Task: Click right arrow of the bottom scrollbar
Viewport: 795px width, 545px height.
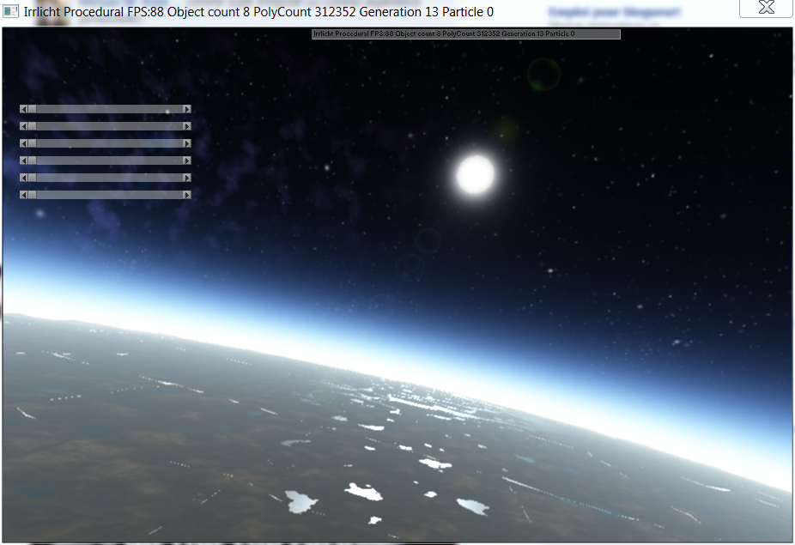Action: tap(187, 195)
